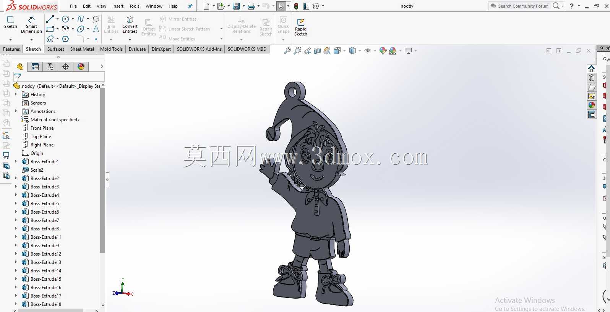The image size is (610, 312).
Task: Open the SOLIDWORKS MBD tab
Action: [247, 49]
